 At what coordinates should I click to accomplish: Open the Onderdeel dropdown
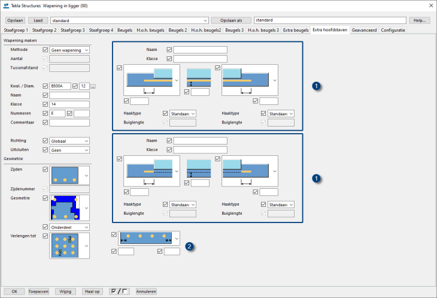69,227
